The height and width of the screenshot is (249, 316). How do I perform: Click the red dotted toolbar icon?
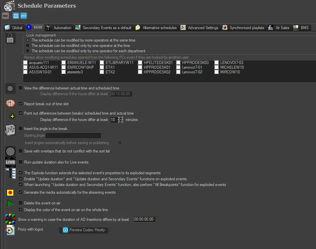coord(5,16)
